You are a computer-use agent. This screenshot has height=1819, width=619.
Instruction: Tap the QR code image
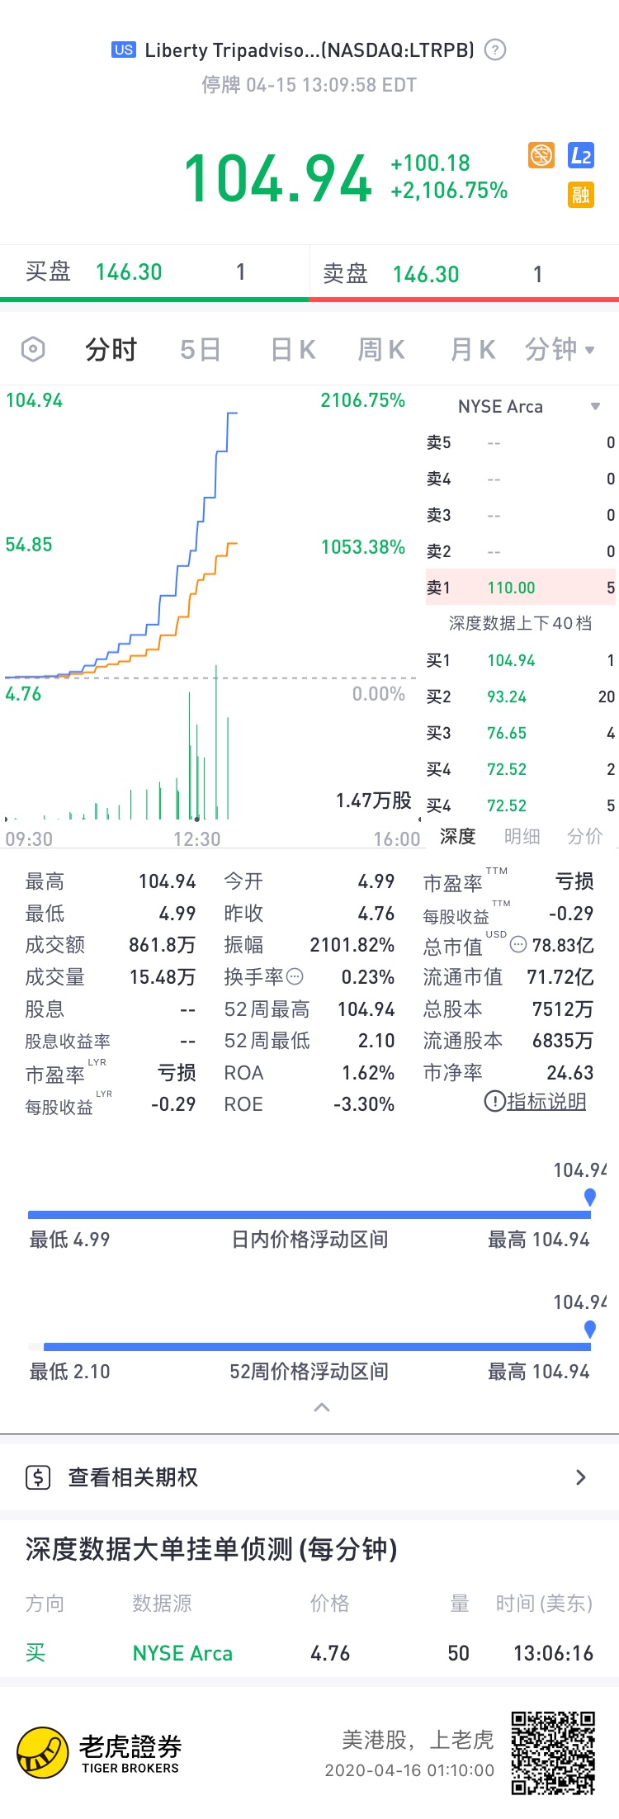(553, 1752)
